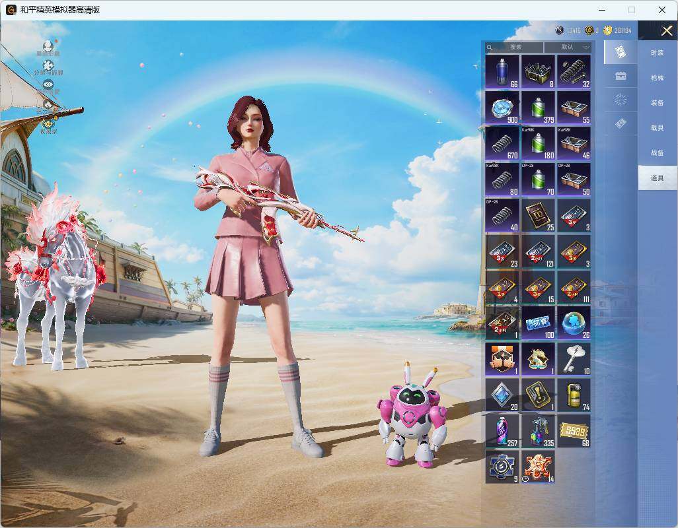Select the firework sub-category icon

621,100
